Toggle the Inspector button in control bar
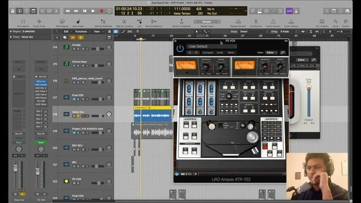Screen dimensions: 361x203 click(x=20, y=11)
